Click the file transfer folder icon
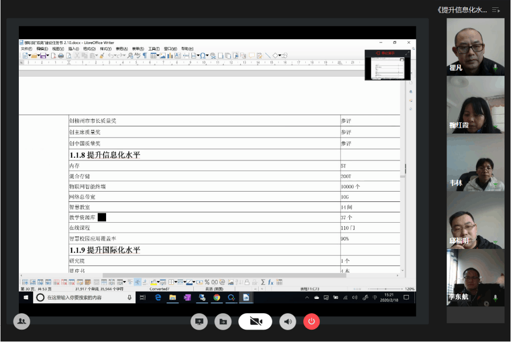511x342 pixels. click(x=223, y=322)
